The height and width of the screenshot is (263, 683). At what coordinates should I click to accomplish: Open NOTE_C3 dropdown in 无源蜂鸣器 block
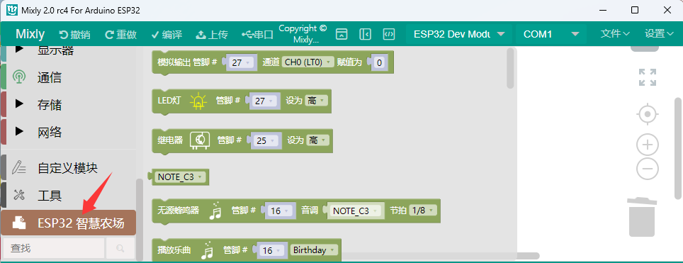355,211
